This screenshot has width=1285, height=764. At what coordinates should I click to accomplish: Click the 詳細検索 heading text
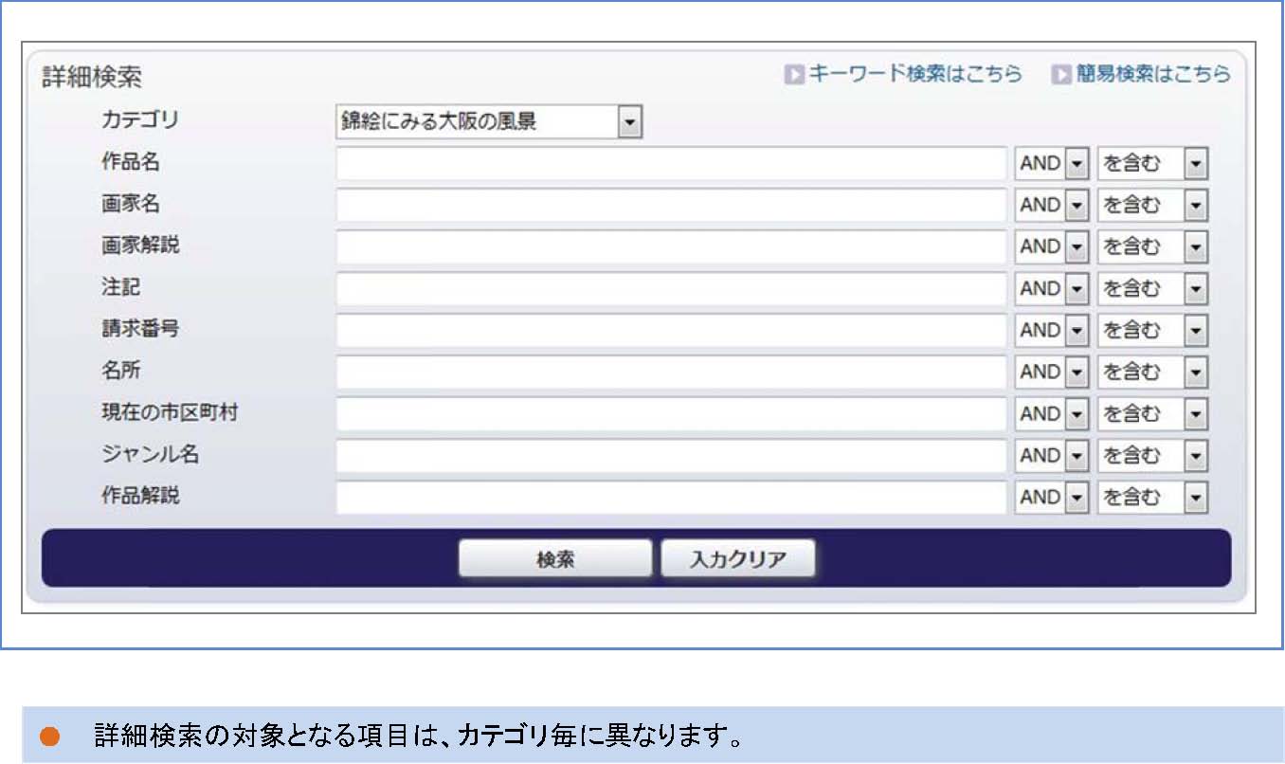click(92, 78)
